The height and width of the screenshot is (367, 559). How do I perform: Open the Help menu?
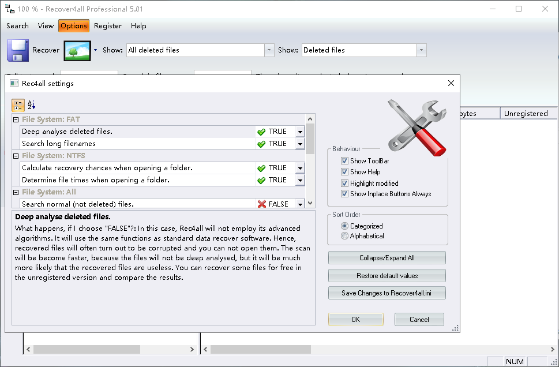[x=138, y=26]
